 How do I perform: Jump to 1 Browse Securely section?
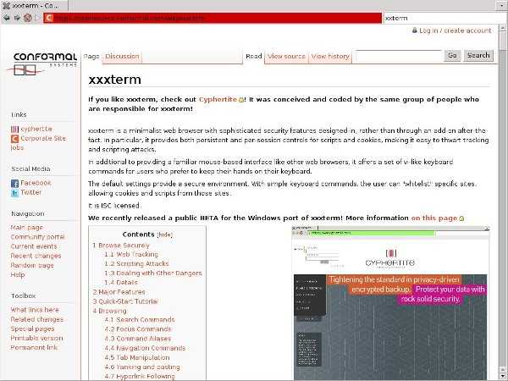point(121,246)
